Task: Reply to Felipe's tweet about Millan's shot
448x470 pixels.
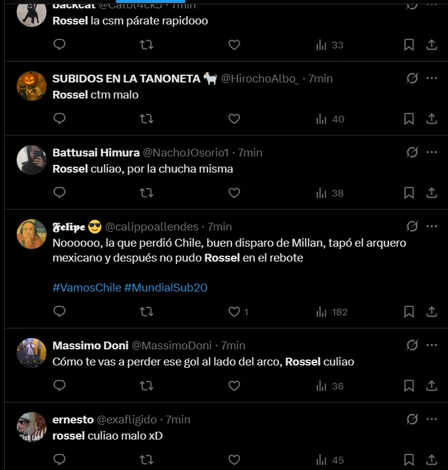Action: coord(59,311)
